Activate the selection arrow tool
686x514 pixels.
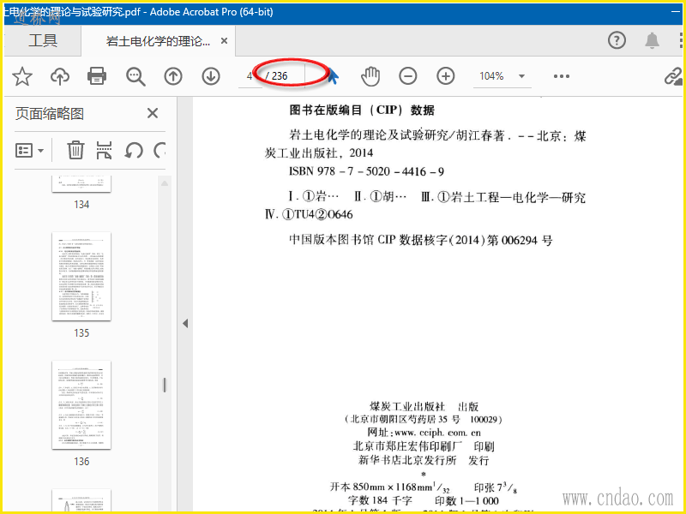[333, 76]
